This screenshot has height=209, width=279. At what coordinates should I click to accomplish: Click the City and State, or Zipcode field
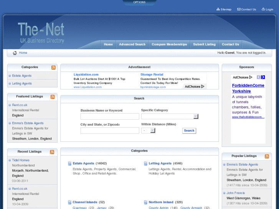(110, 130)
